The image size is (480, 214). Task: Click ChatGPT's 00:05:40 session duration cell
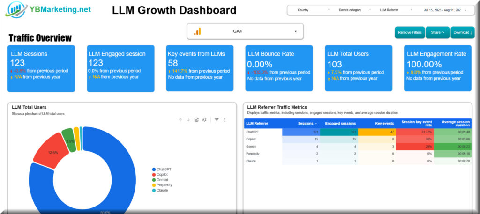(x=453, y=132)
